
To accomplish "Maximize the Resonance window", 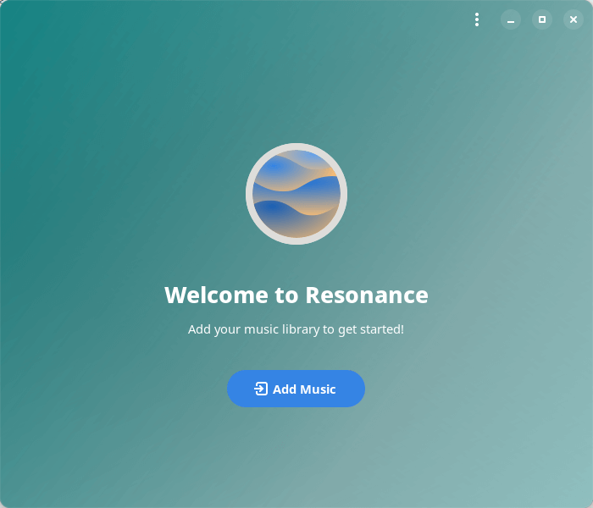I will (x=542, y=19).
